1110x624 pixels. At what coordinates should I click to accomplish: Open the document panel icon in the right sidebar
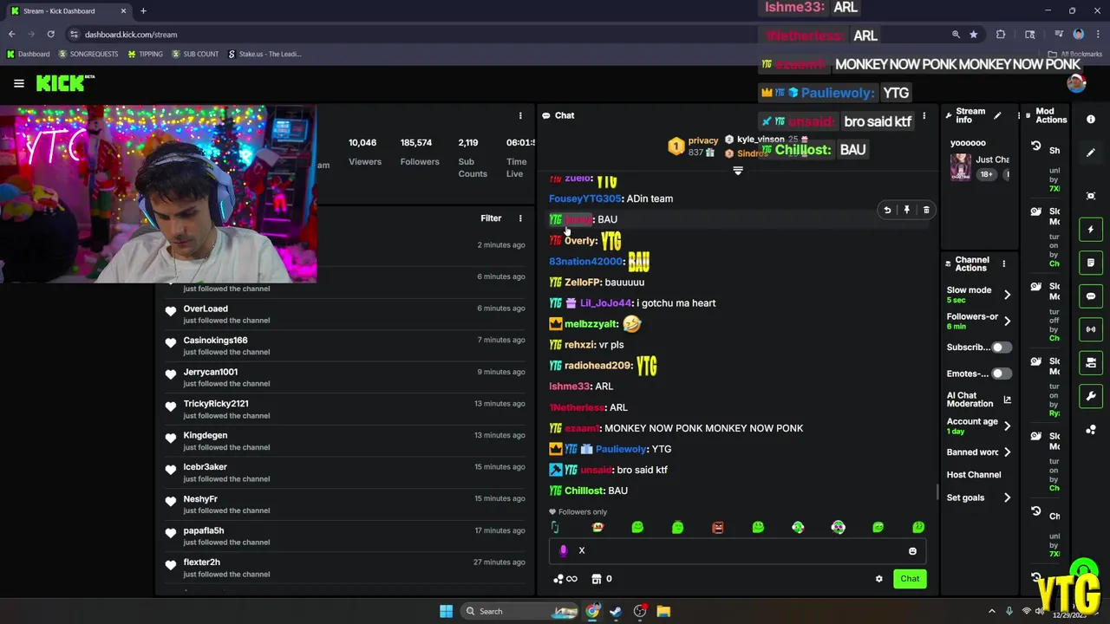coord(1091,263)
